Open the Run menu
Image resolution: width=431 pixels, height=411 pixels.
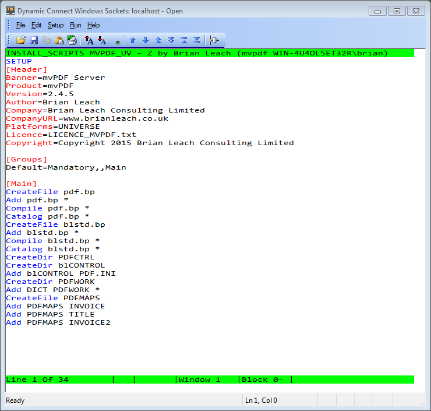tap(75, 25)
